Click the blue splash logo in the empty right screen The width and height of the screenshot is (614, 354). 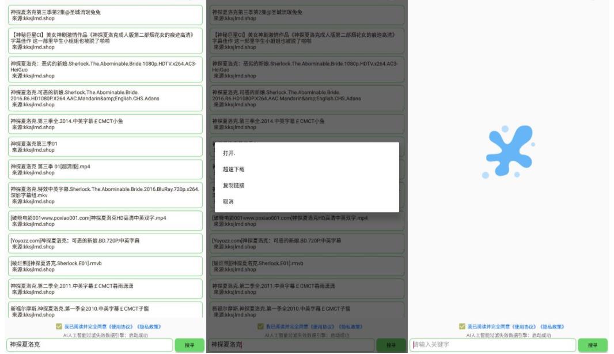508,151
